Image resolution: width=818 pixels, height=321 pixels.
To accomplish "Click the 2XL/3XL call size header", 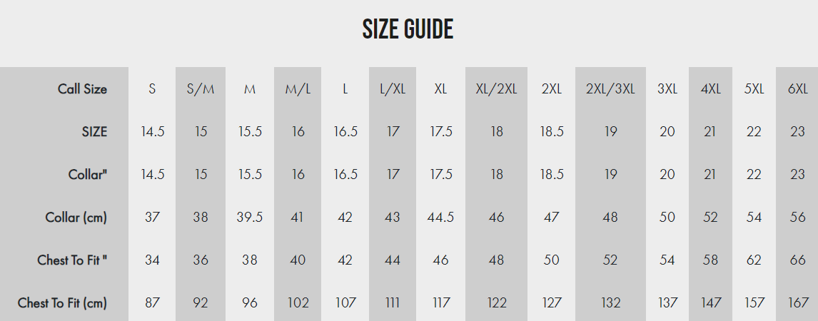I will click(610, 89).
